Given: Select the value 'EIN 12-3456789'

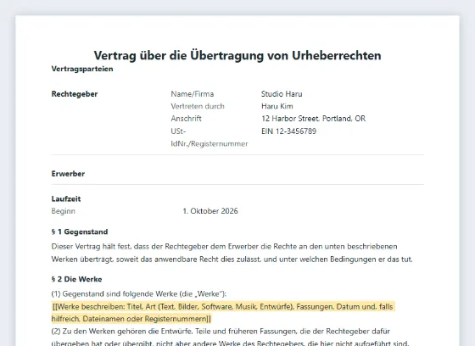Looking at the screenshot, I should point(288,131).
